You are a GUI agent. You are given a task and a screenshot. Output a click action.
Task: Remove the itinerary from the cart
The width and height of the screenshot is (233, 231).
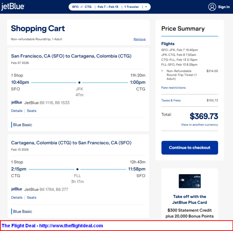139,39
